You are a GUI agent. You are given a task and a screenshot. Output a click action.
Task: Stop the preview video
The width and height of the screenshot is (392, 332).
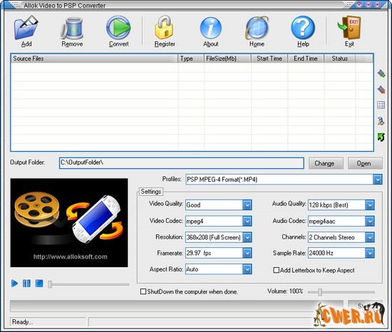[39, 284]
